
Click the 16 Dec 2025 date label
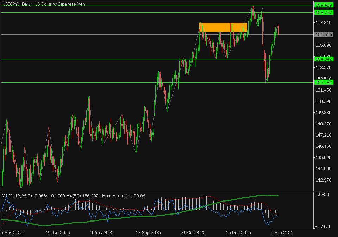coord(238,232)
